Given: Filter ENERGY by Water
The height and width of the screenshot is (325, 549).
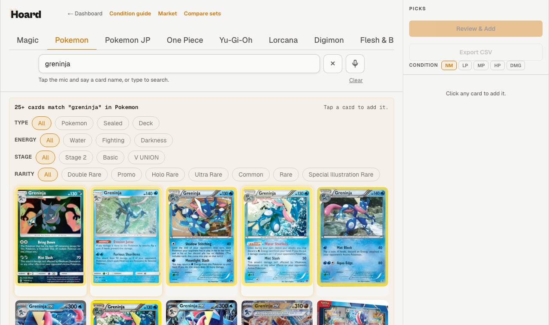Looking at the screenshot, I should pyautogui.click(x=78, y=140).
